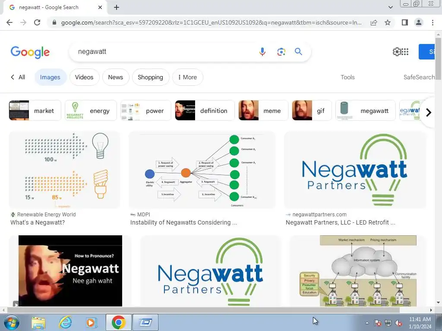Click the horizontal scrollbar thumb
Screen dimensions: 442x331
click(x=203, y=310)
